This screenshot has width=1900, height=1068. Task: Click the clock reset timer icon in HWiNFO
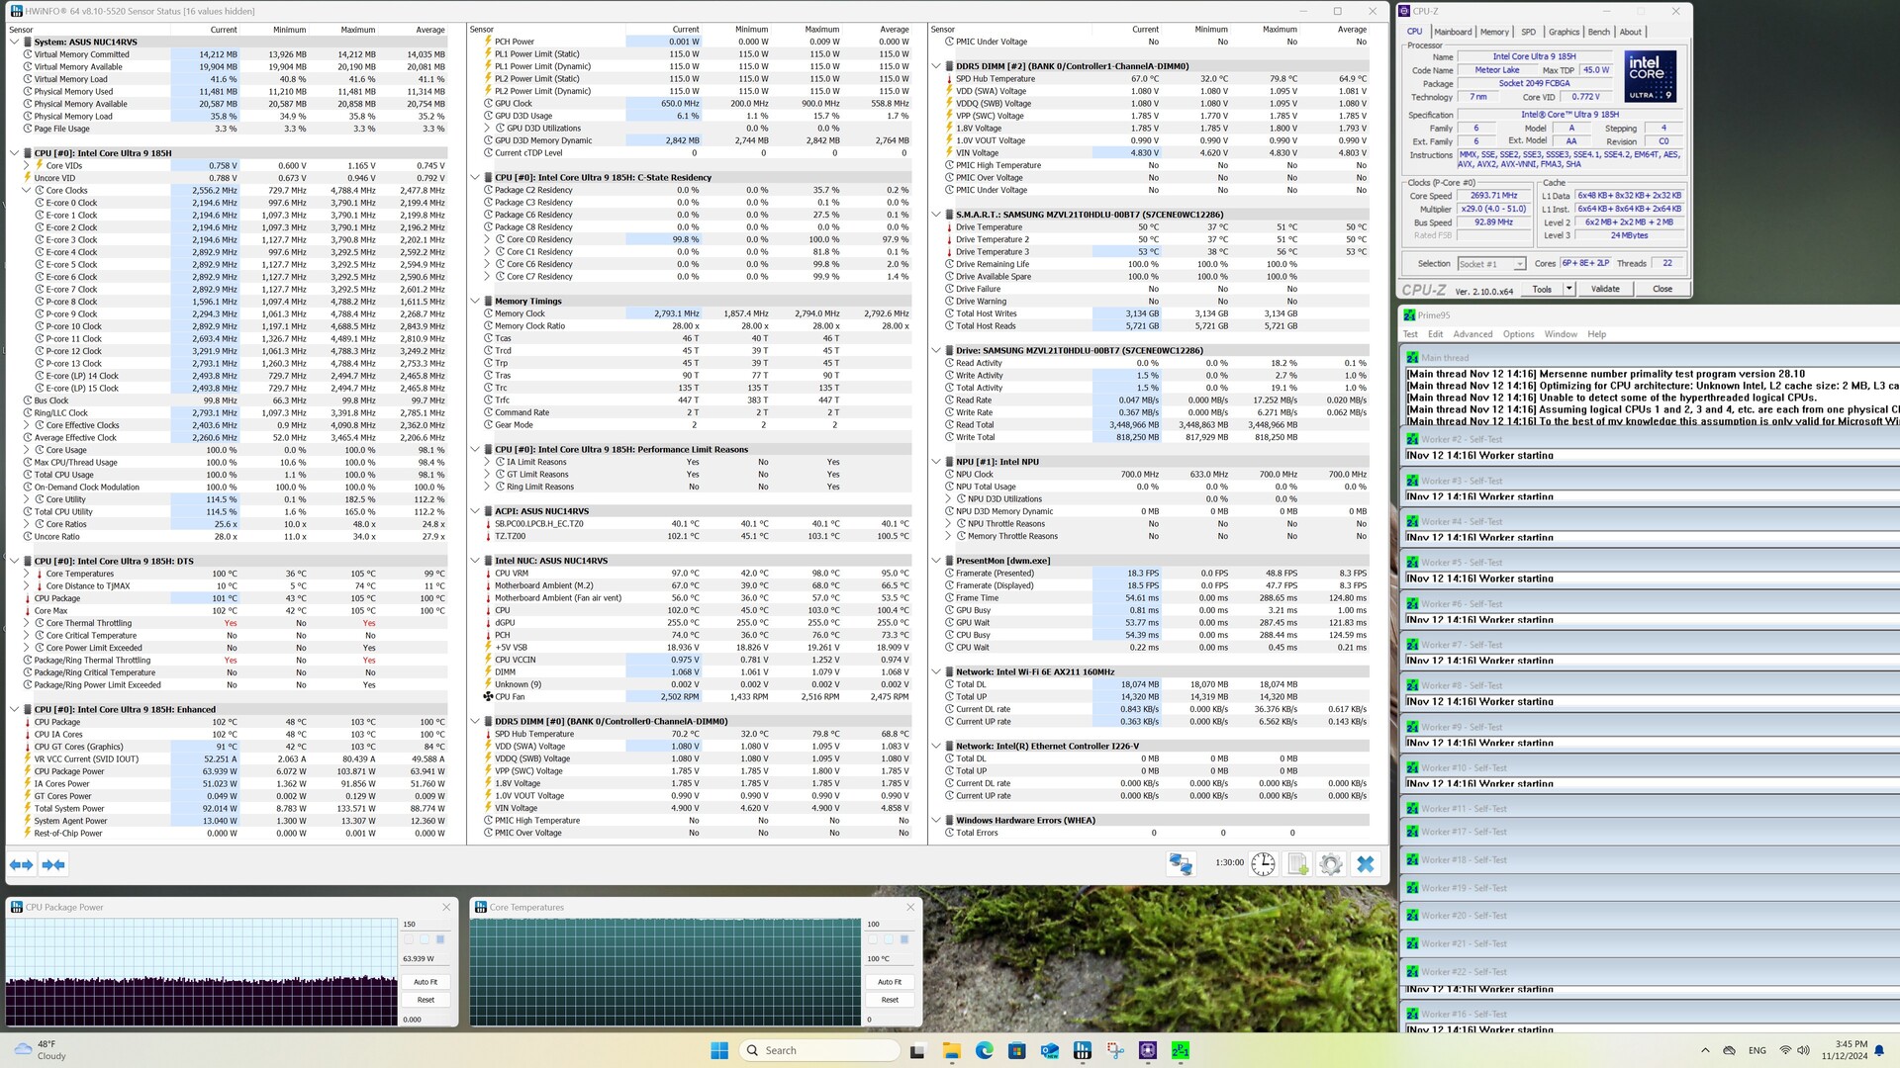[x=1263, y=863]
